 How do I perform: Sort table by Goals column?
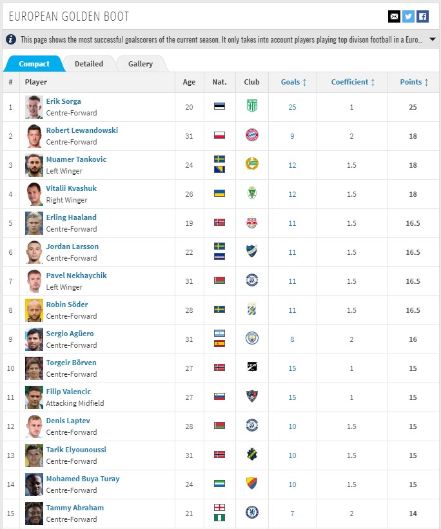[294, 82]
